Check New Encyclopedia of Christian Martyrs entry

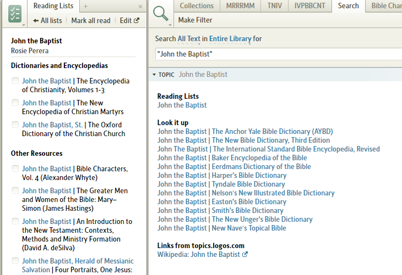(x=15, y=103)
